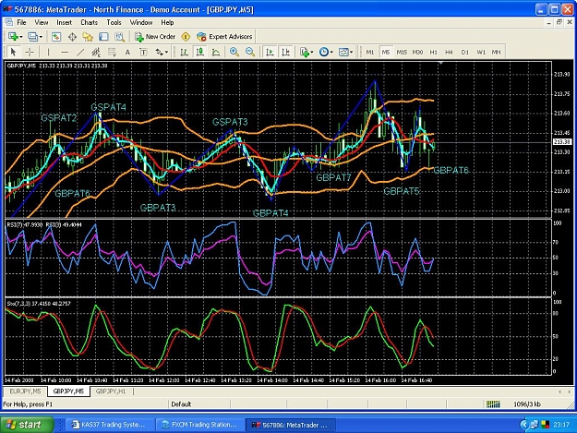Switch chart to W1 timeframe

click(x=481, y=53)
